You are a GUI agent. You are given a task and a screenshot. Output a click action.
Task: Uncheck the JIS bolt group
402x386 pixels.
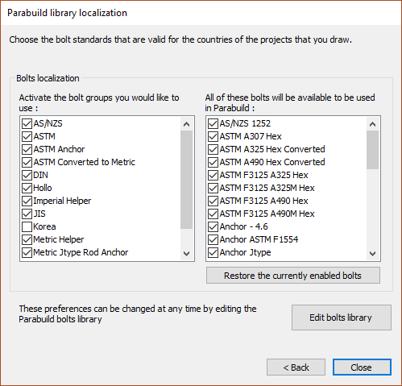coord(27,214)
